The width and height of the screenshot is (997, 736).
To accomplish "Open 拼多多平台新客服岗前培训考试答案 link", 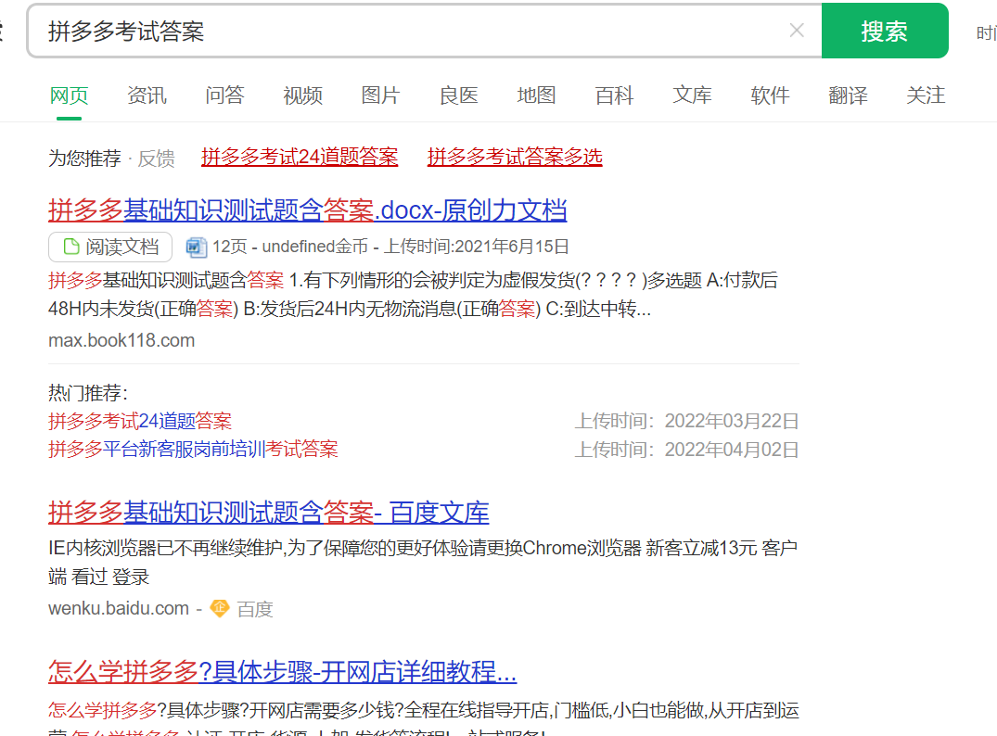I will point(193,450).
